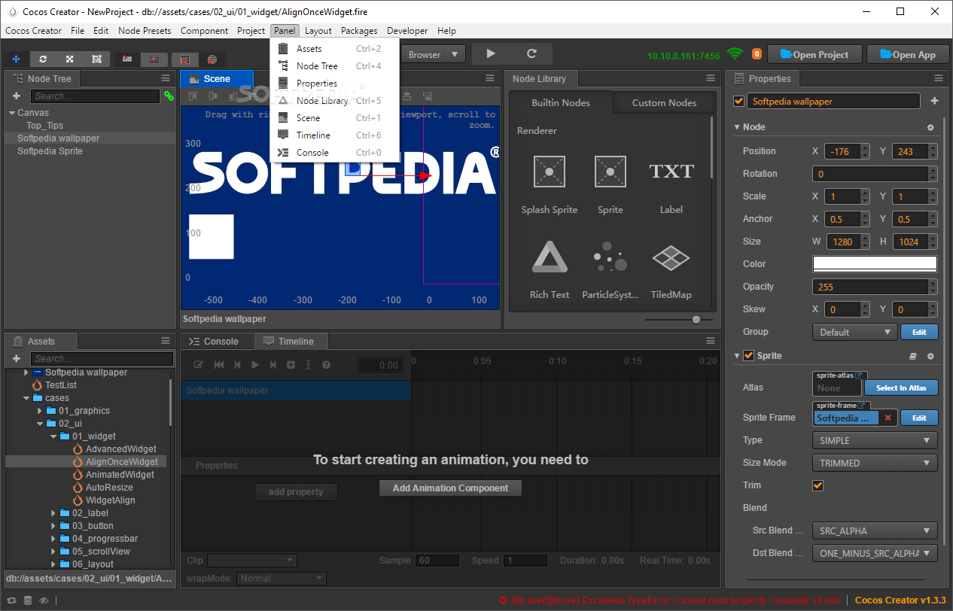The image size is (953, 611).
Task: Select the ParticleSystem node icon
Action: tap(610, 257)
